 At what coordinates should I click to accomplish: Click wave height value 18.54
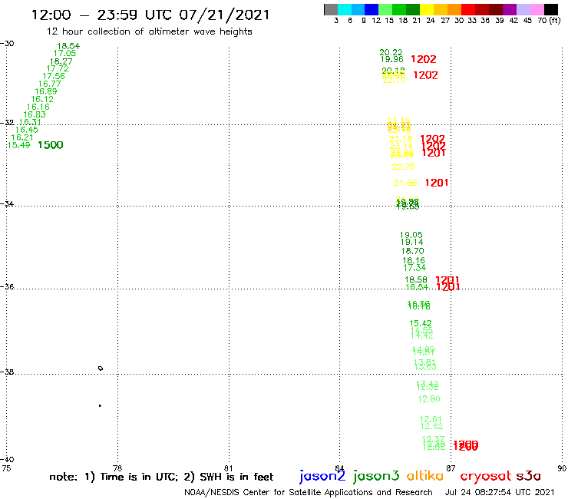[68, 46]
